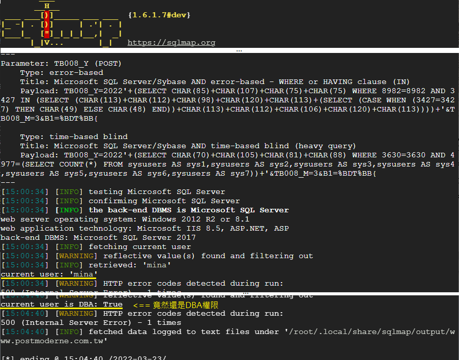Click the 'web application technology: Microsoft IIS 8.5' line
Image resolution: width=459 pixels, height=360 pixels.
(x=145, y=228)
